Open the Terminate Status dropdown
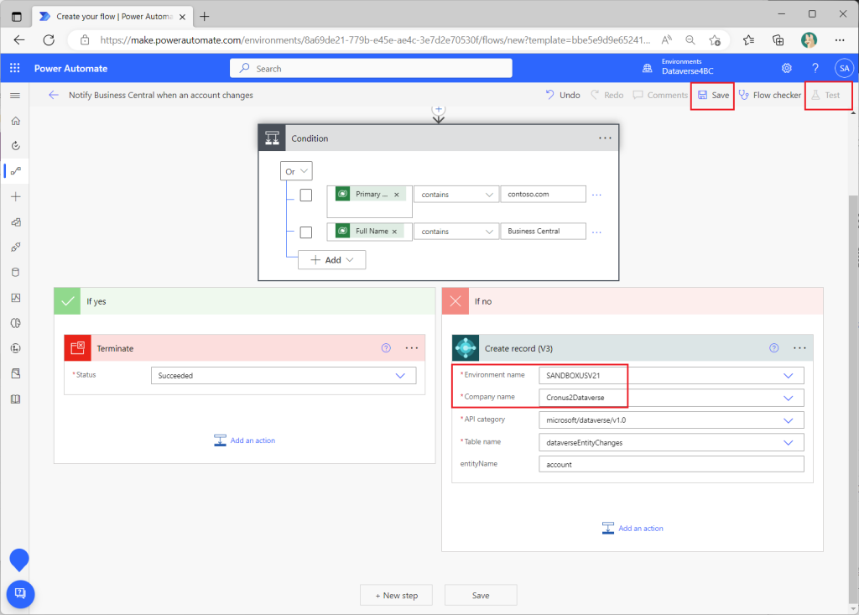 coord(284,376)
